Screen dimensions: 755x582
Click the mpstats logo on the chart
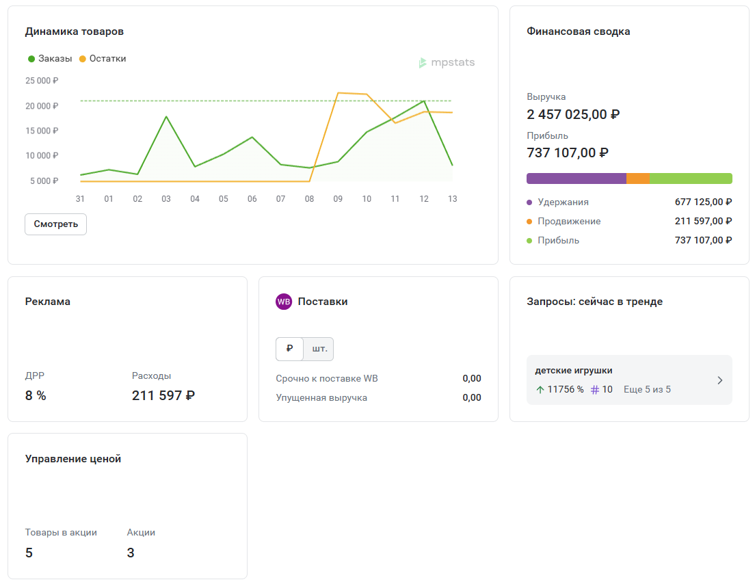point(447,63)
